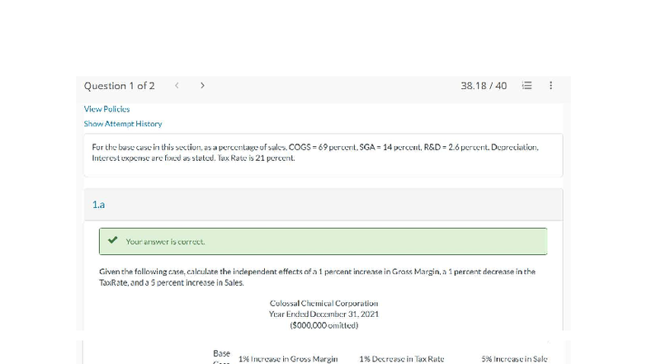Click the '($000,000 omitted)' note

pyautogui.click(x=323, y=324)
